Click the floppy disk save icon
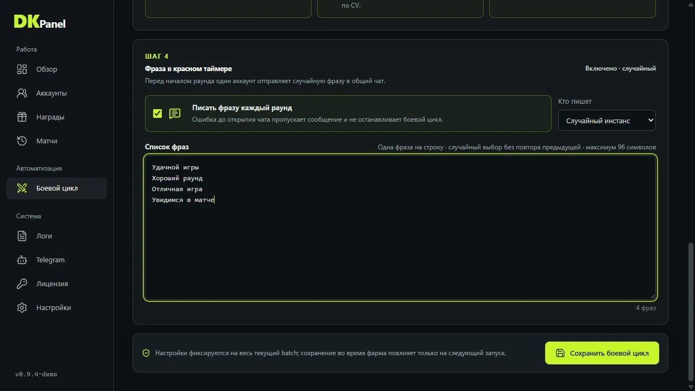Screen dimensions: 695x391 tap(560, 353)
